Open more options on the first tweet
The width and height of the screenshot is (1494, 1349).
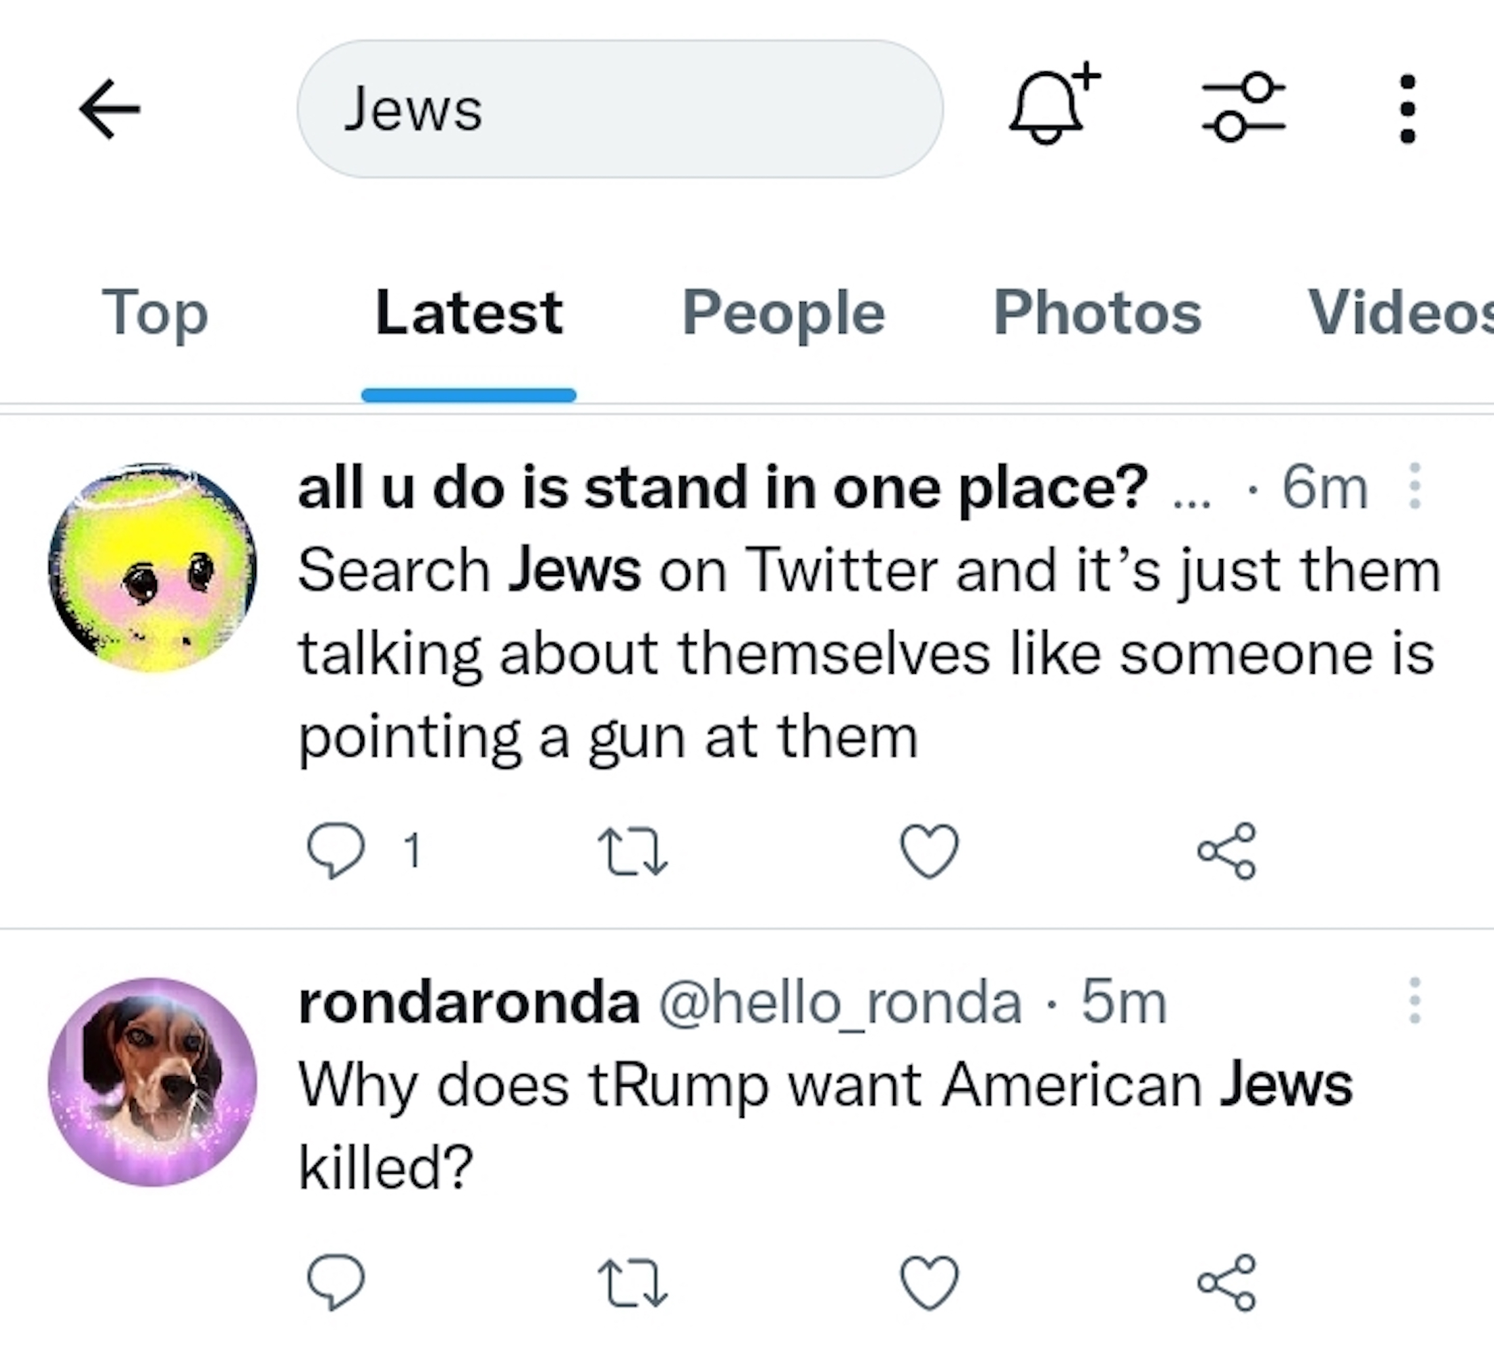[1414, 487]
